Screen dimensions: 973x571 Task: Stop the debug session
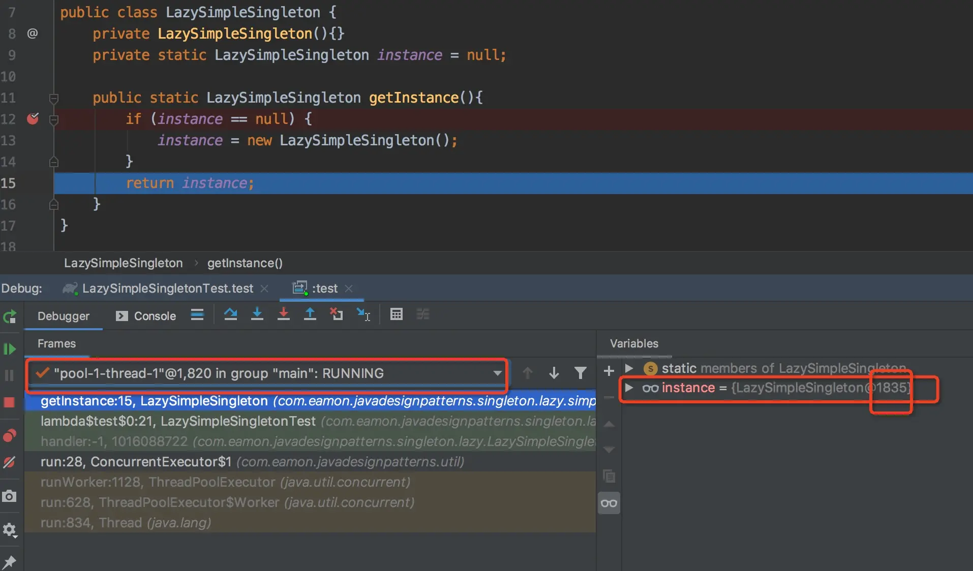[x=9, y=402]
